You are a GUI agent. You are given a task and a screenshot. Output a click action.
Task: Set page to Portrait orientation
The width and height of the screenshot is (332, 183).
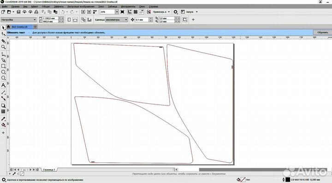pos(69,20)
